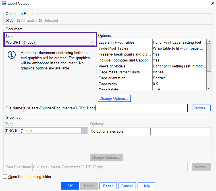Reset the export dialog settings
This screenshot has width=216, height=191.
pyautogui.click(x=108, y=186)
